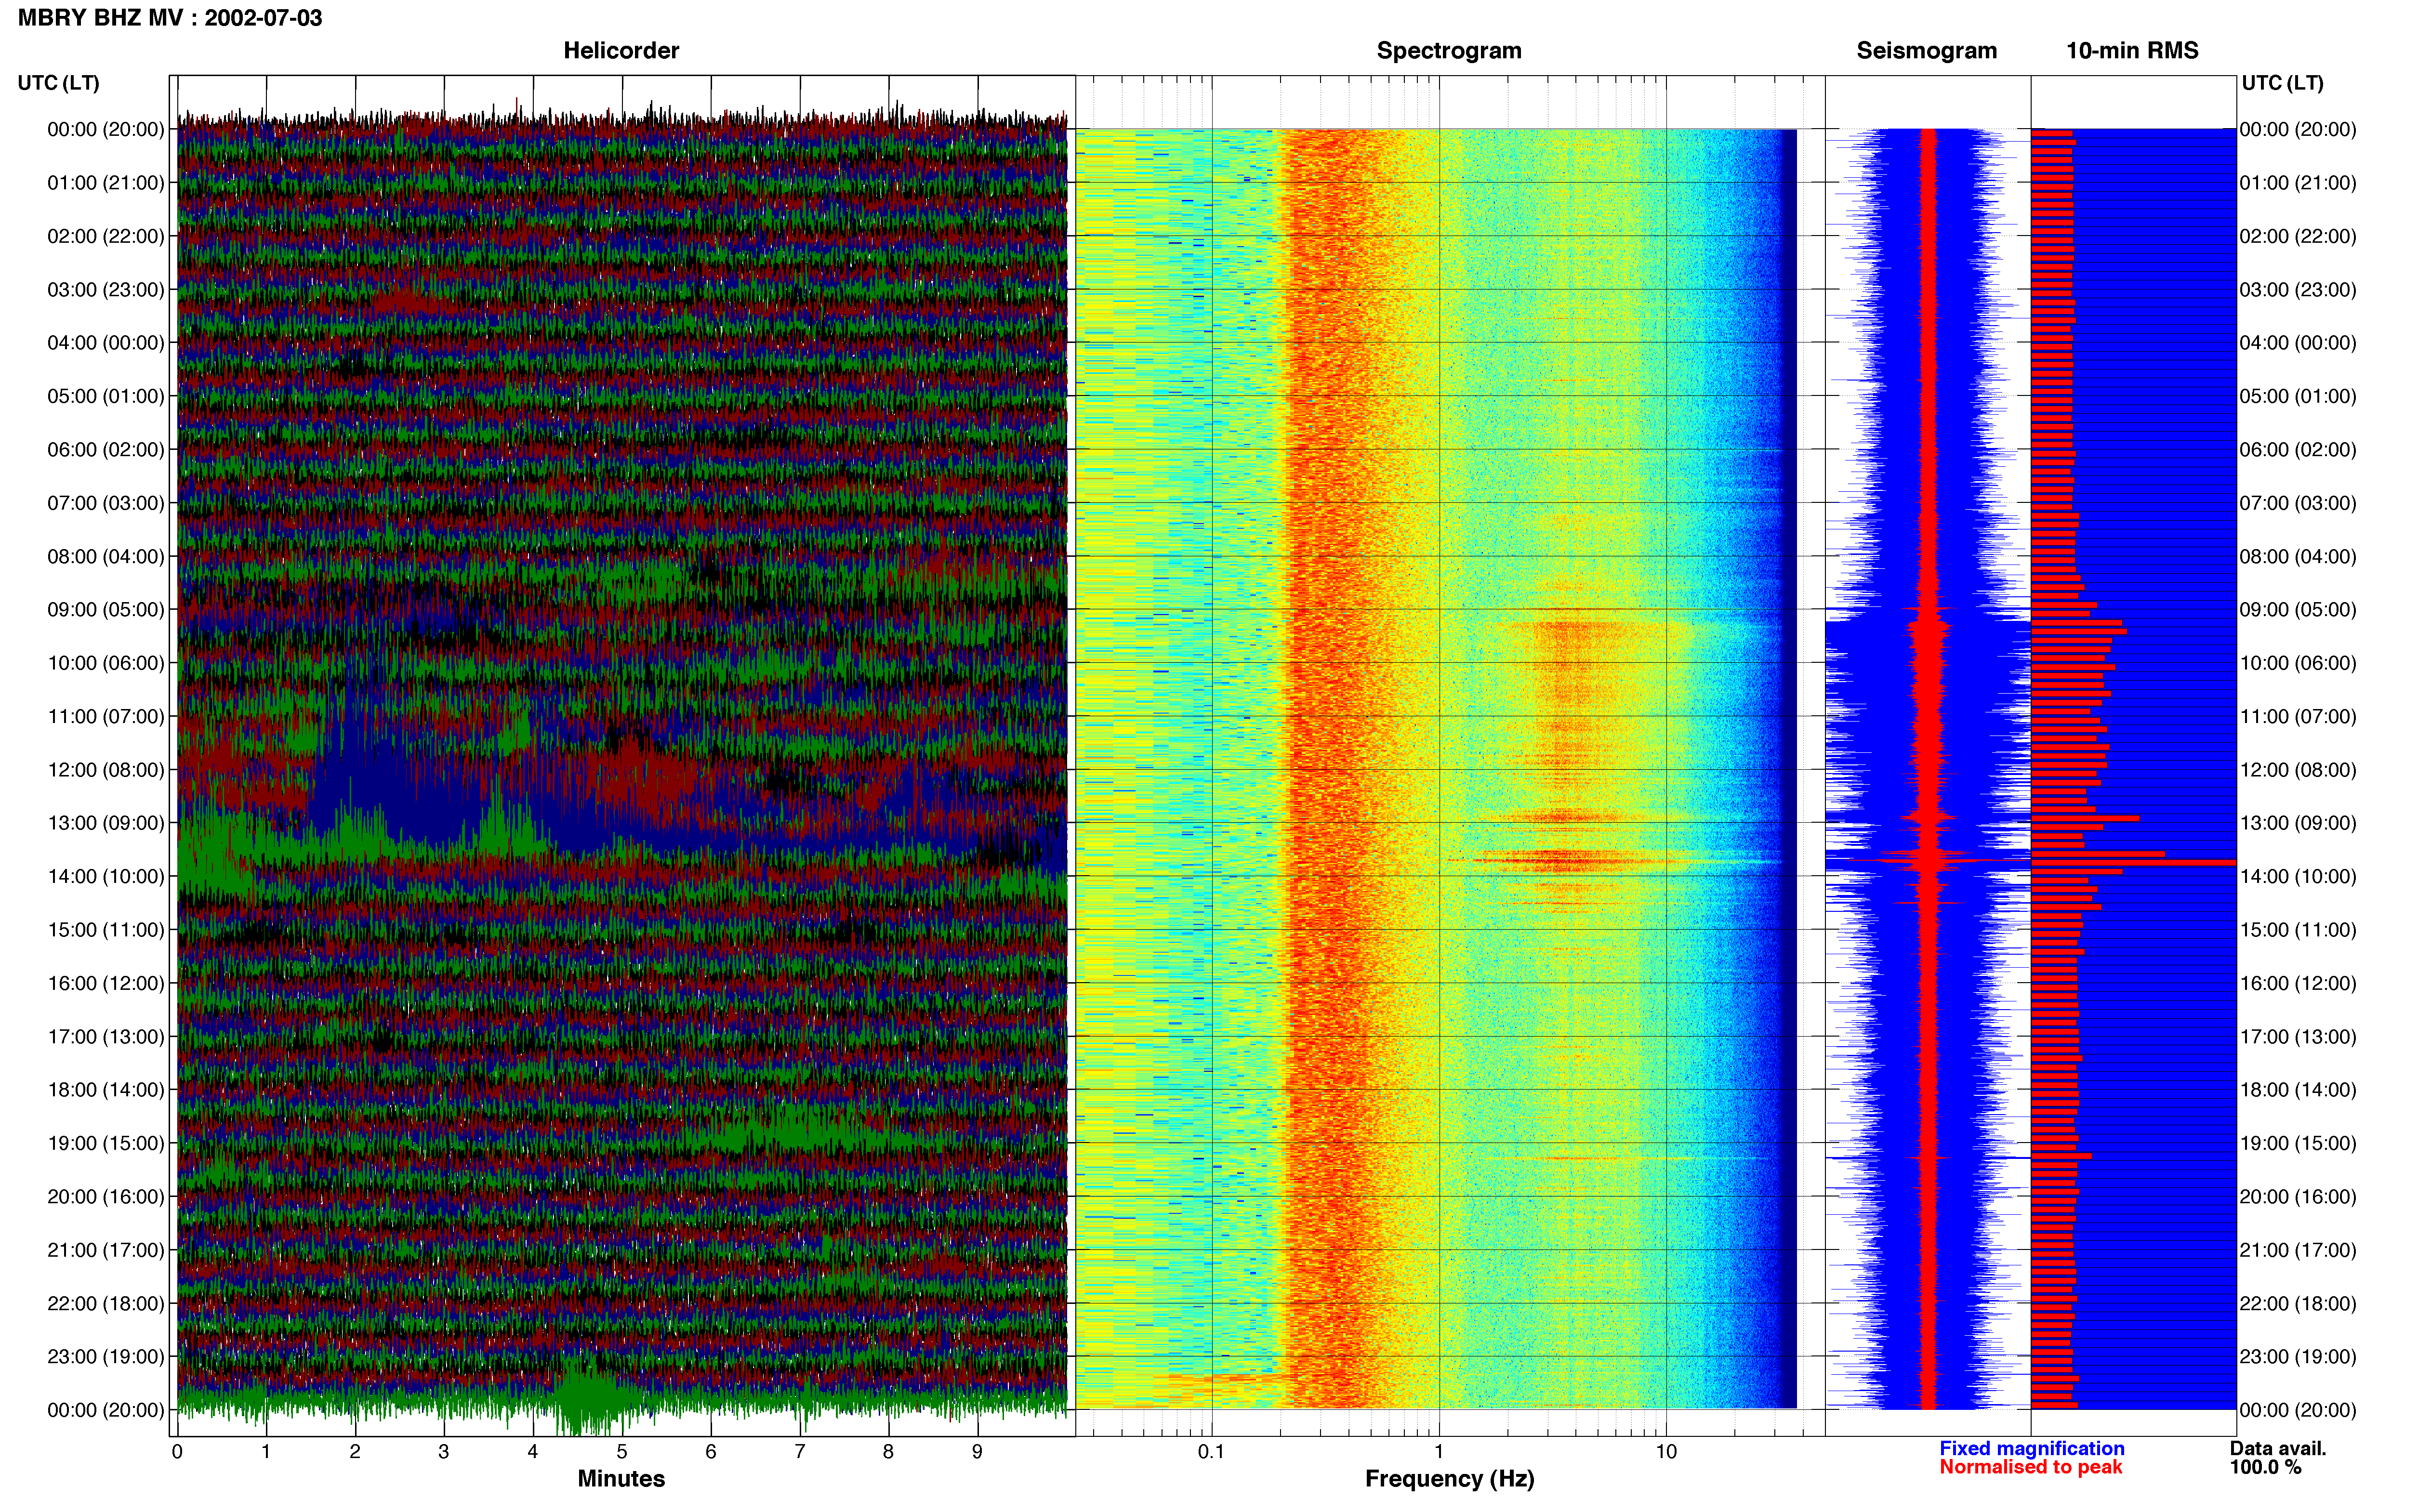Screen dimensions: 2418x1512
Task: Click the left '13:00 (09:00)' time label
Action: point(105,823)
